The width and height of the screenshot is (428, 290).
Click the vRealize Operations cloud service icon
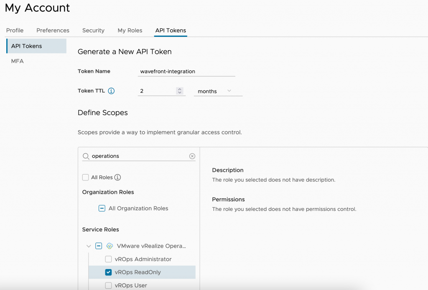pos(110,246)
